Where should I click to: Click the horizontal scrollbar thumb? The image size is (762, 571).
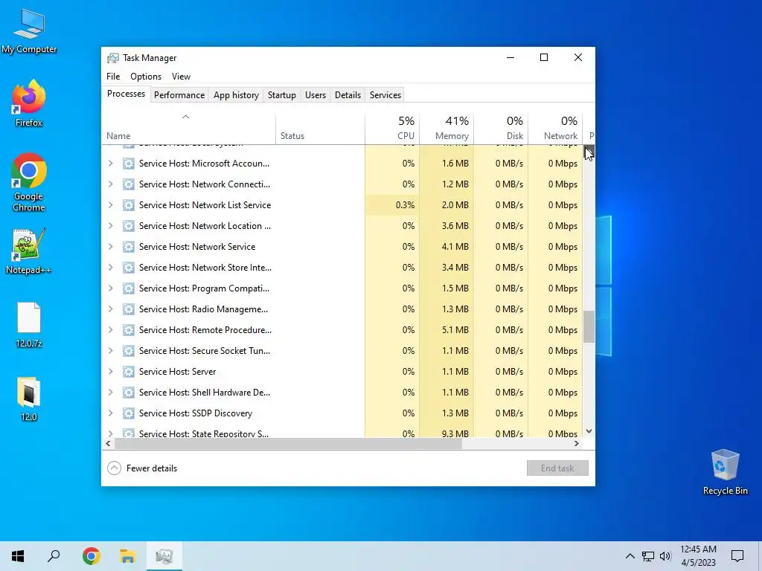pyautogui.click(x=288, y=443)
